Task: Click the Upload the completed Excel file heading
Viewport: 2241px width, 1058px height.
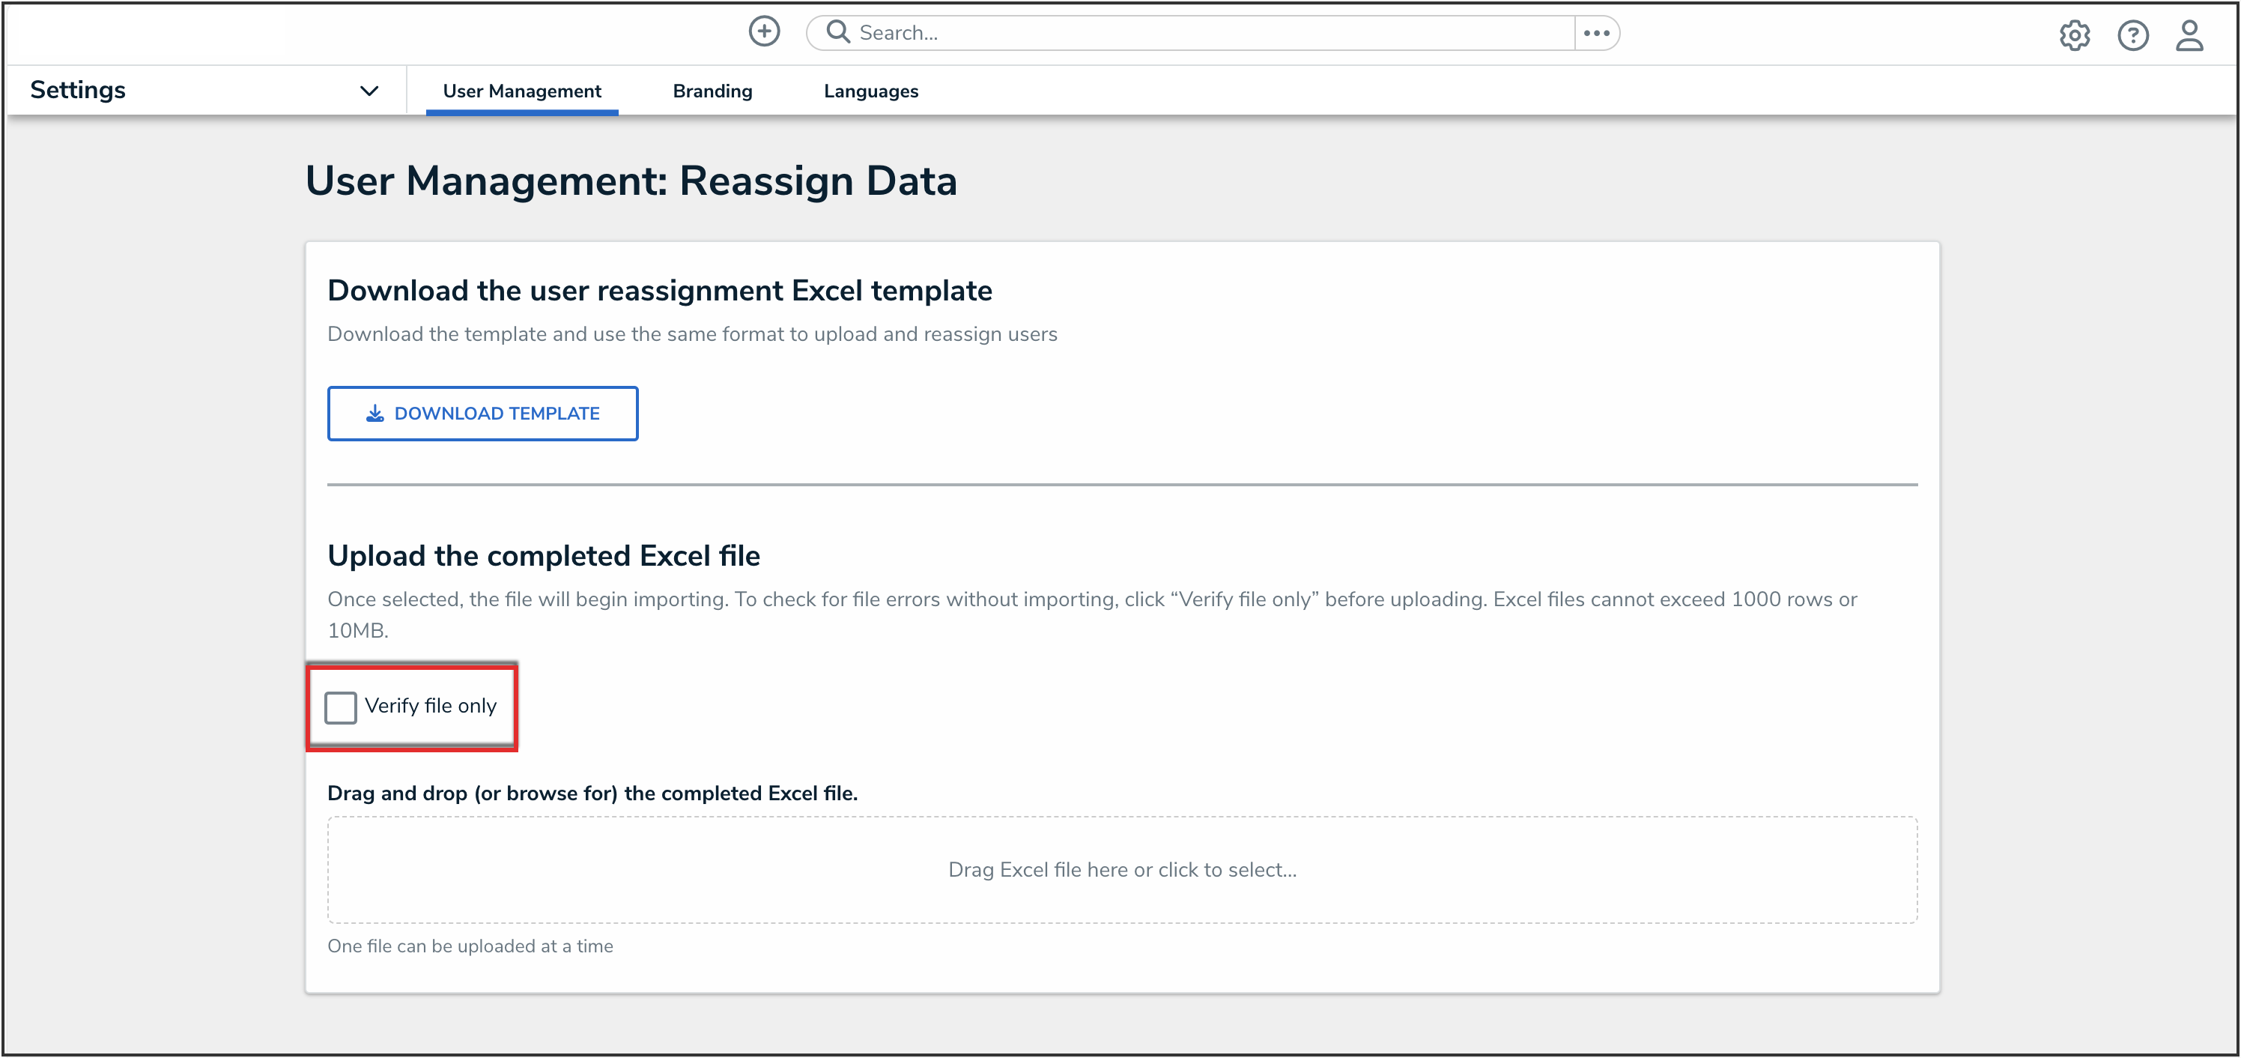Action: [544, 556]
